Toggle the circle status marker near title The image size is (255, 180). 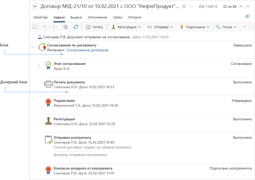tap(191, 7)
